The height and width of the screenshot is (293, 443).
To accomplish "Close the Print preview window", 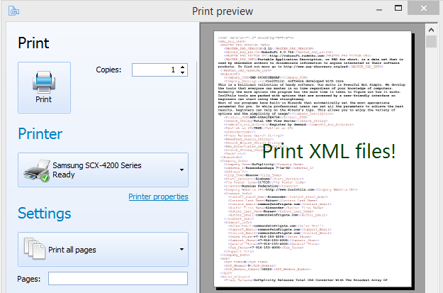I will (x=423, y=9).
